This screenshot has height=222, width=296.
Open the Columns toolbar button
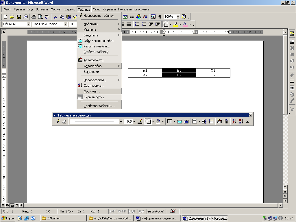coord(132,17)
